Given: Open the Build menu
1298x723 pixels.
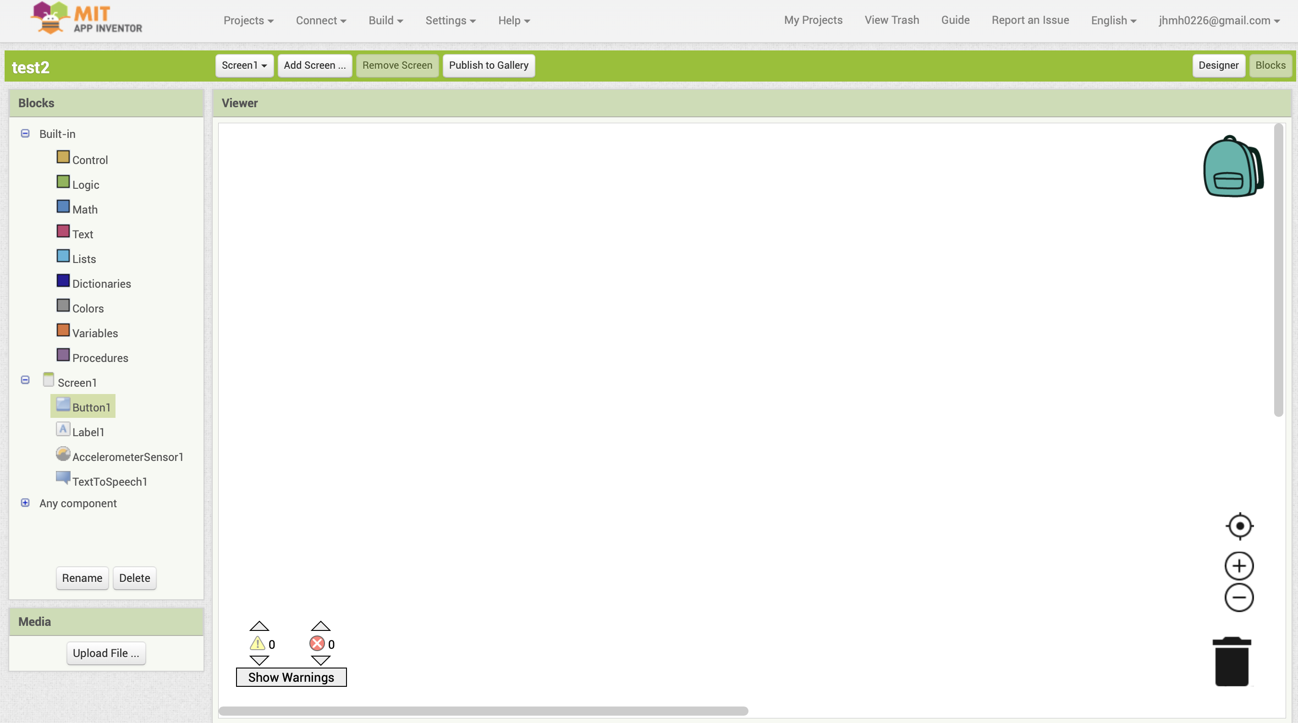Looking at the screenshot, I should tap(385, 20).
